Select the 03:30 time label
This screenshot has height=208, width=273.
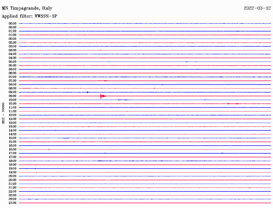coord(13,50)
